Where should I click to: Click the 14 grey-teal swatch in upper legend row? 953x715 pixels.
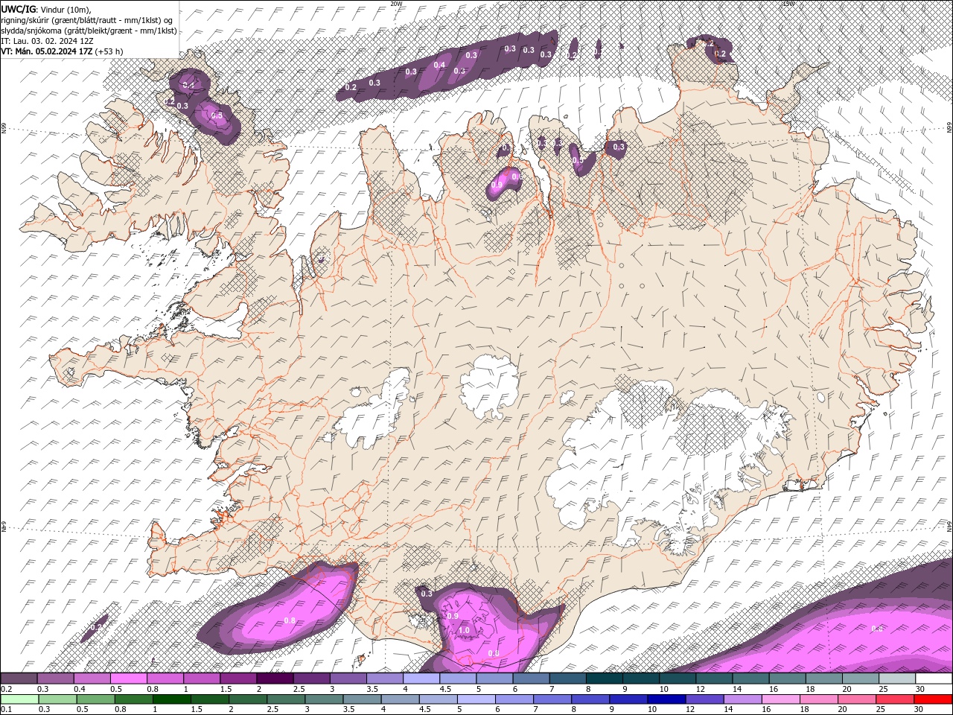tap(750, 679)
